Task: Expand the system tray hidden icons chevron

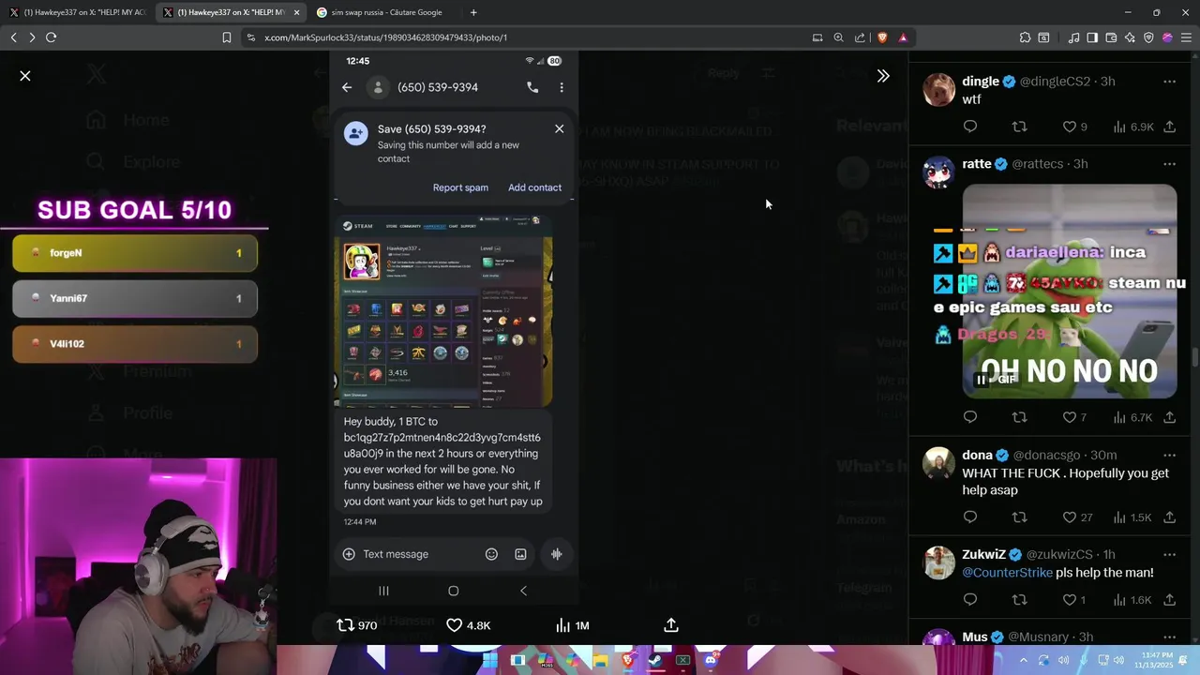Action: point(1024,660)
